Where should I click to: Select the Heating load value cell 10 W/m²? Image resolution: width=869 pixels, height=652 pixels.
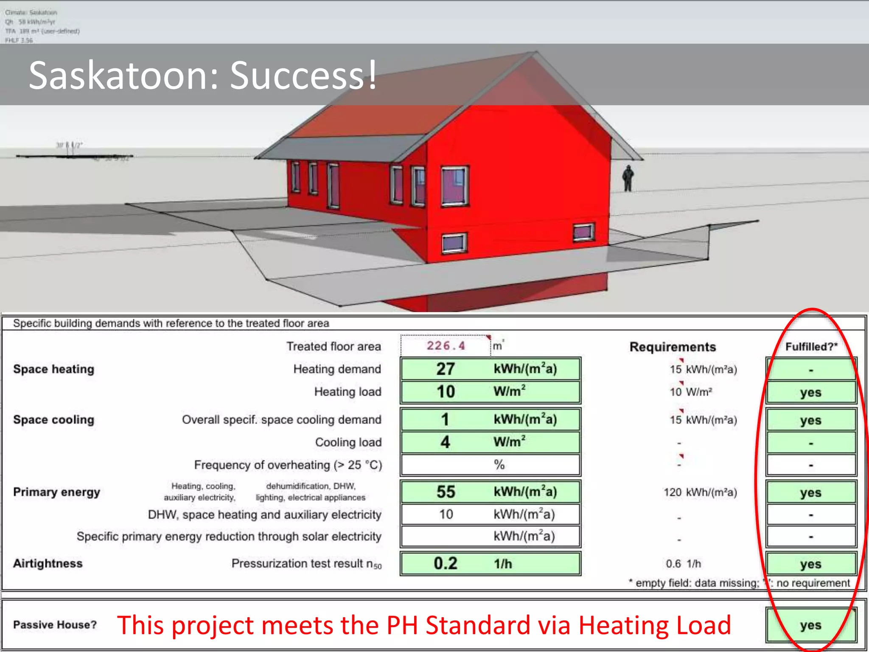(x=491, y=391)
